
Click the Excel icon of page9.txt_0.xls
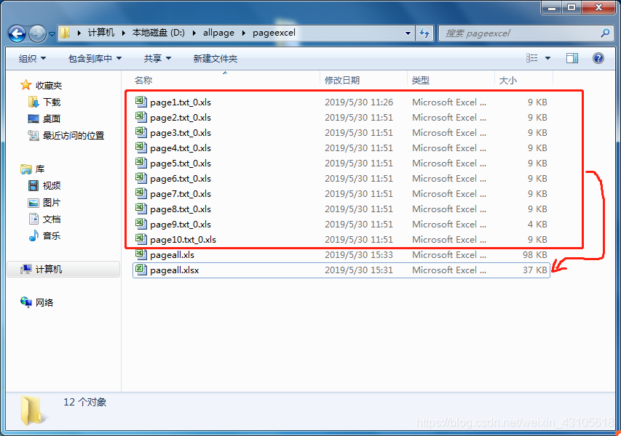click(x=141, y=224)
